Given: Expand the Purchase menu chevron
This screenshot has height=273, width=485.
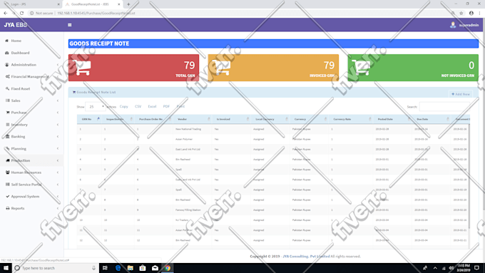Looking at the screenshot, I should pyautogui.click(x=58, y=113).
